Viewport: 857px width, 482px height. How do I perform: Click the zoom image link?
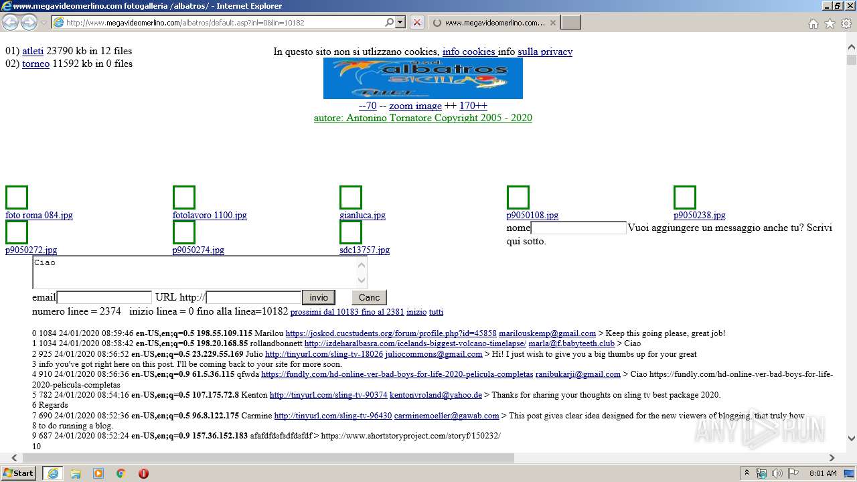coord(415,106)
